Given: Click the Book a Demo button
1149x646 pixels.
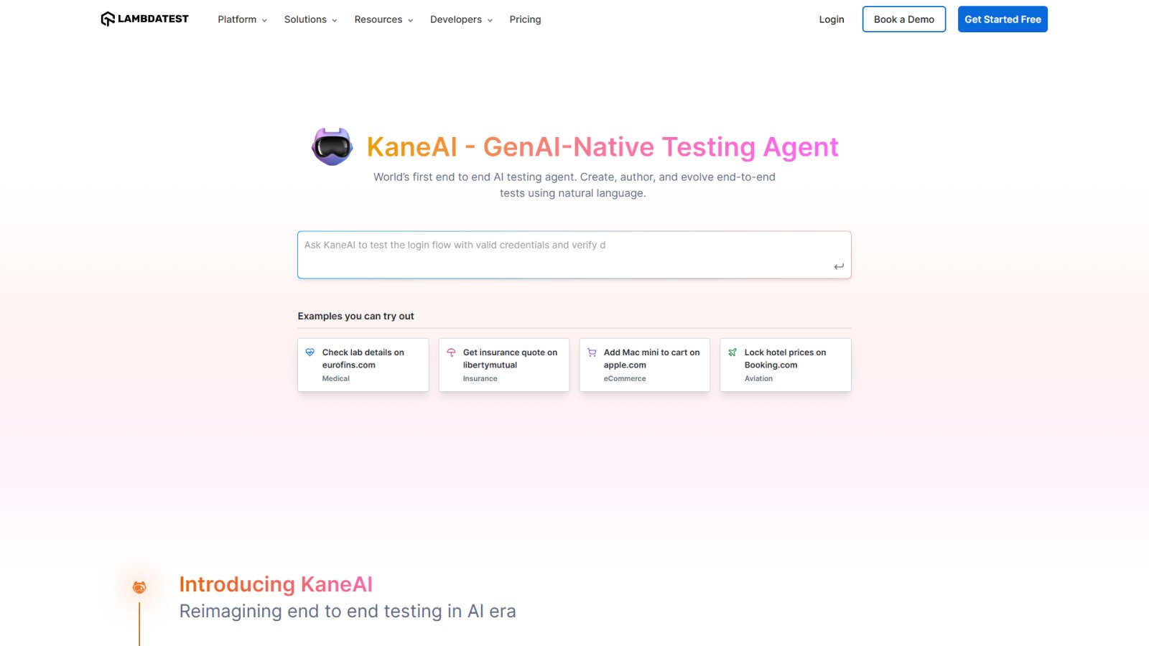Looking at the screenshot, I should click(903, 19).
